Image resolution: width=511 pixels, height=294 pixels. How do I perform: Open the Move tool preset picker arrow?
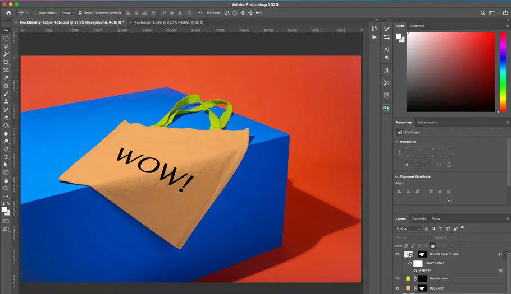click(x=28, y=13)
